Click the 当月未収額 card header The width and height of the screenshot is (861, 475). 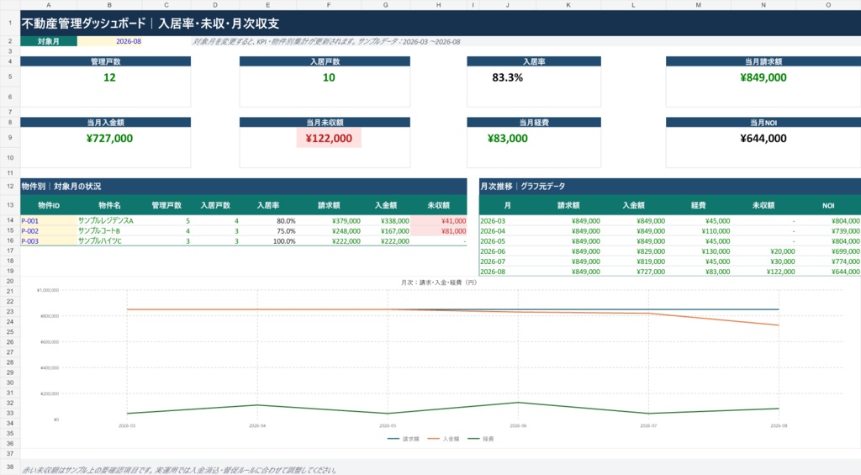[x=325, y=123]
